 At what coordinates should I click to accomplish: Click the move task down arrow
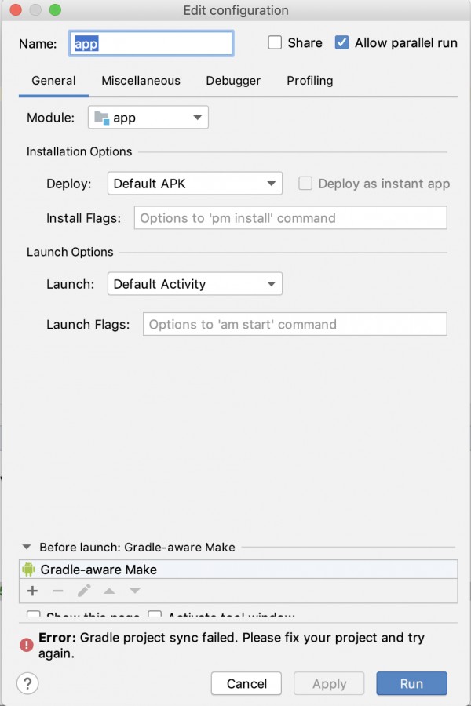(135, 591)
